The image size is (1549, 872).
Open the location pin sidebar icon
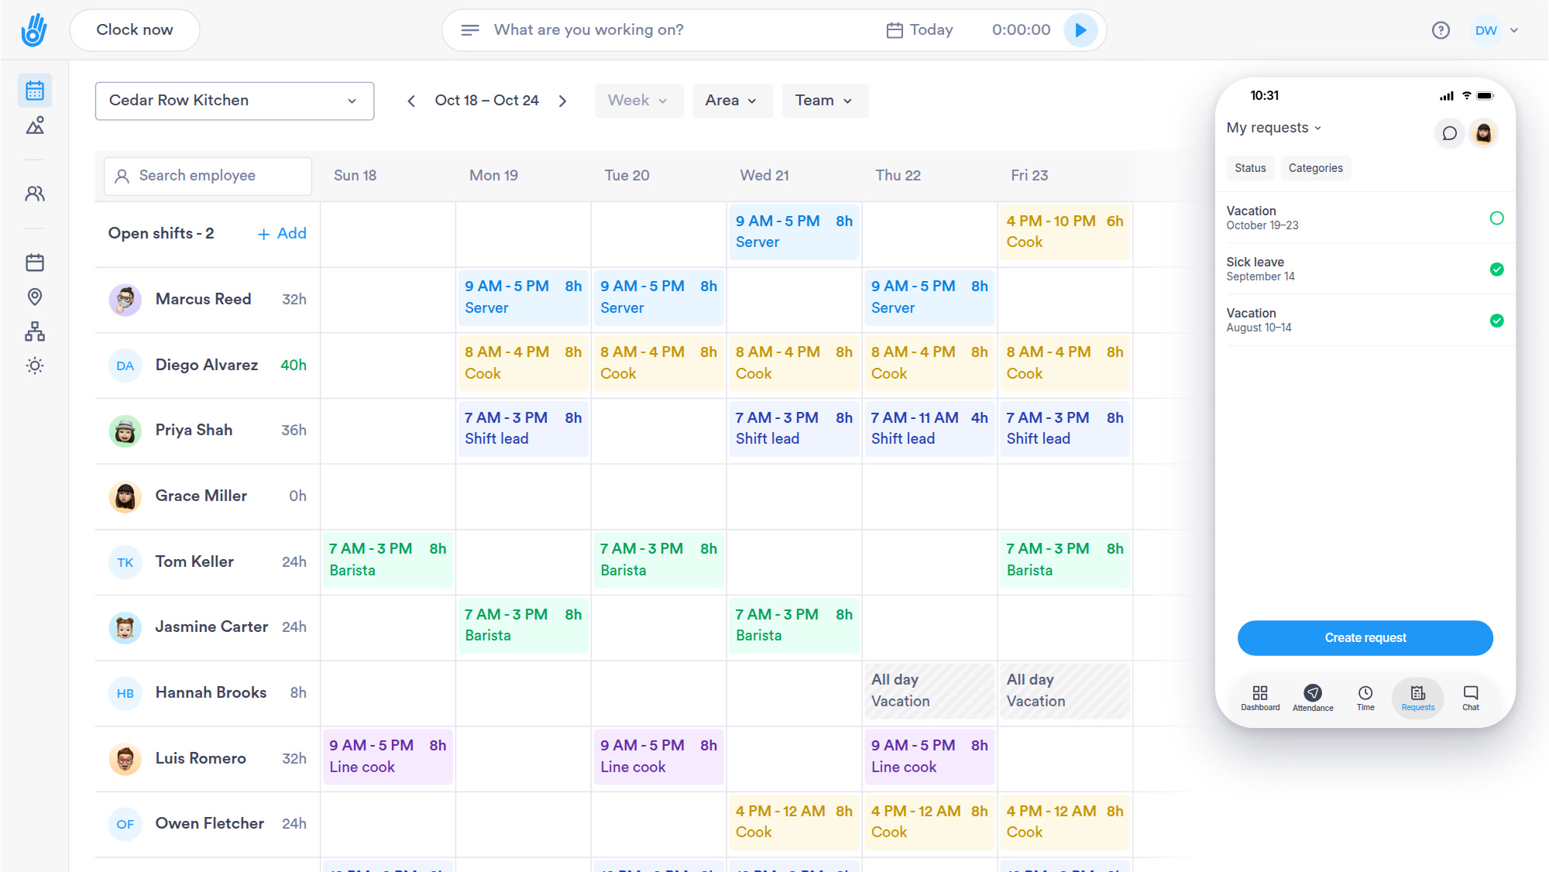tap(35, 297)
